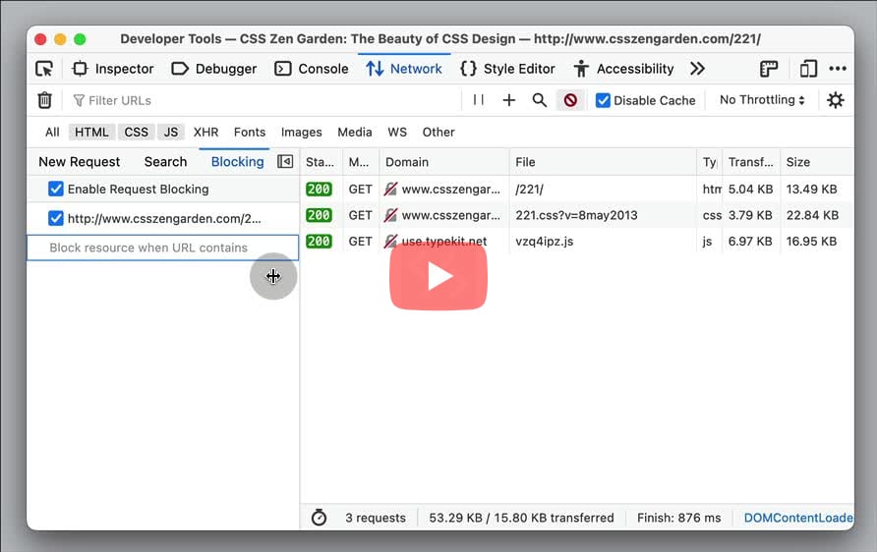Toggle the request blocking icon
877x552 pixels.
pos(570,100)
